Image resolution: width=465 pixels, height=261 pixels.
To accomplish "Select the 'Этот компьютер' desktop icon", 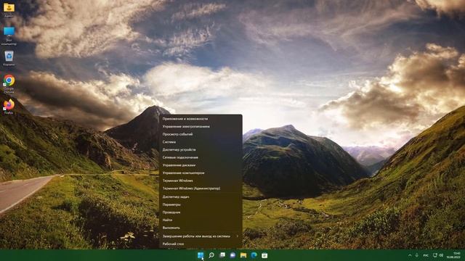I will 9,36.
